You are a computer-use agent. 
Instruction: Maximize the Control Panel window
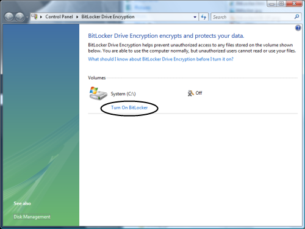pos(281,4)
